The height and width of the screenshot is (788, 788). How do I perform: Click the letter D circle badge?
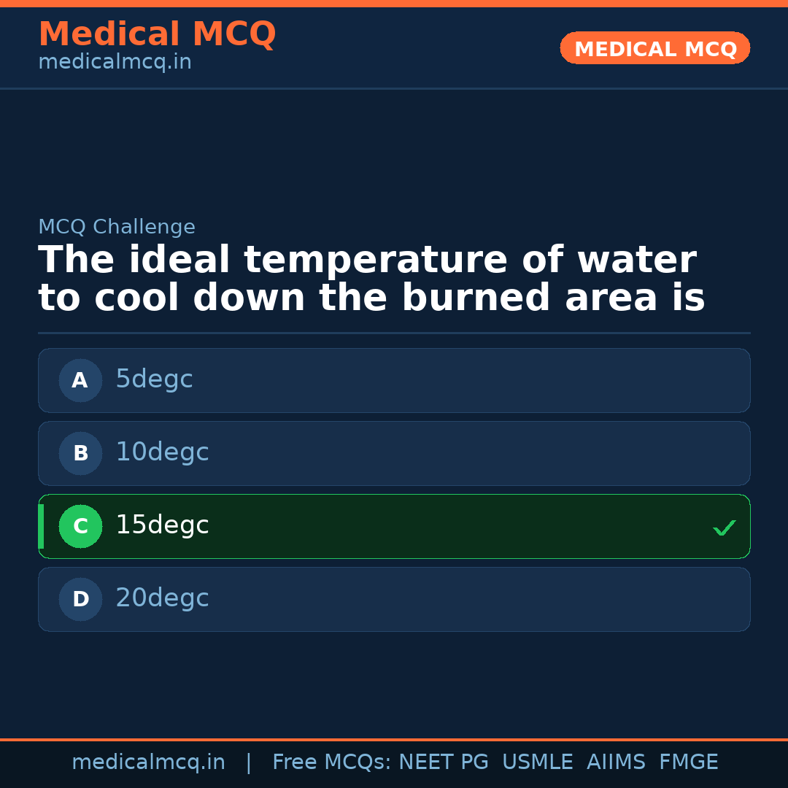tap(80, 599)
